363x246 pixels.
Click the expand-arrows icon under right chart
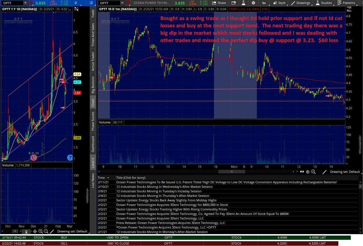click(x=302, y=172)
